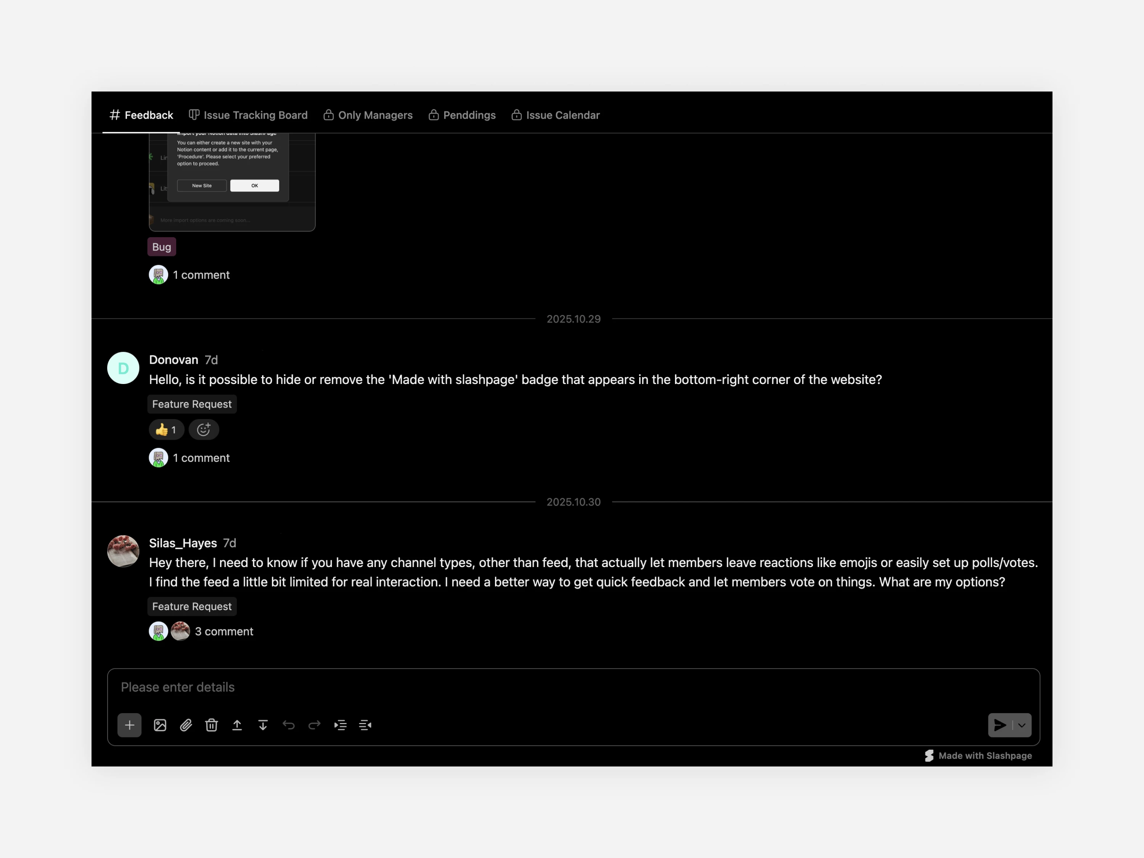This screenshot has width=1144, height=858.
Task: Move block down with the down-arrow icon
Action: pos(263,725)
